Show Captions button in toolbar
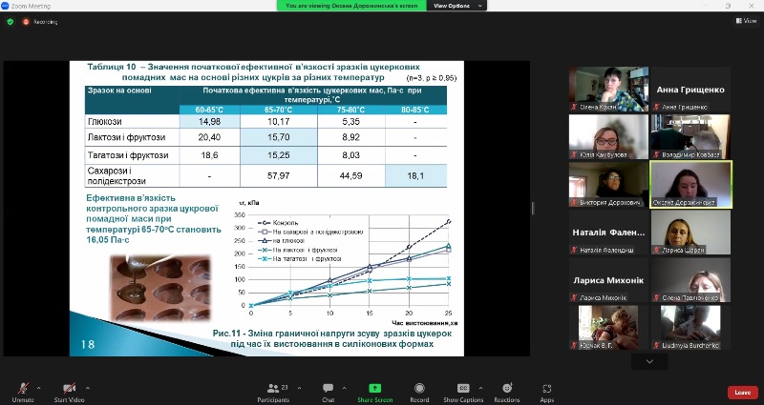Image resolution: width=764 pixels, height=405 pixels. click(x=463, y=392)
